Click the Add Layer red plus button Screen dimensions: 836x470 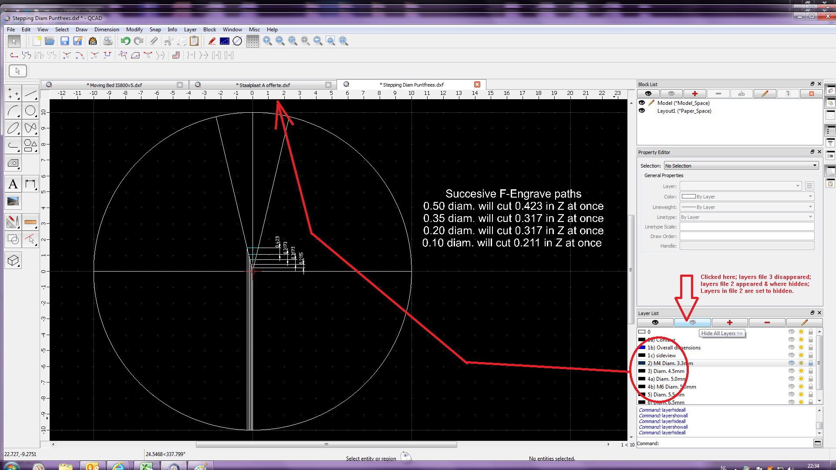(730, 322)
